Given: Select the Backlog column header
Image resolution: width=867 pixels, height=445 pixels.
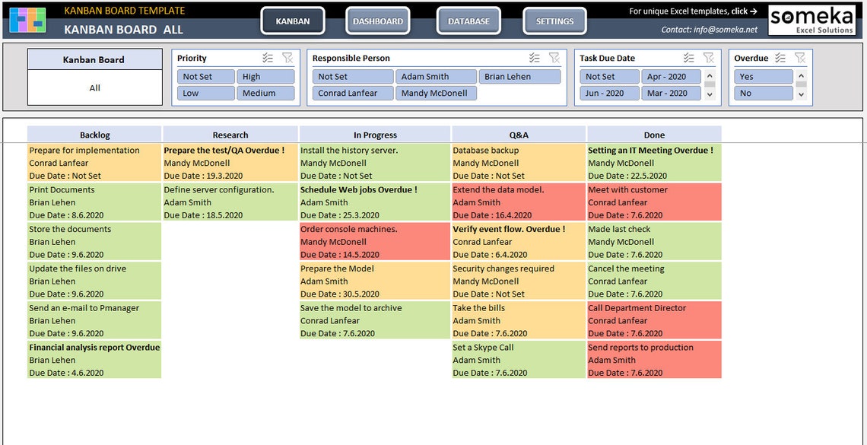Looking at the screenshot, I should click(94, 135).
